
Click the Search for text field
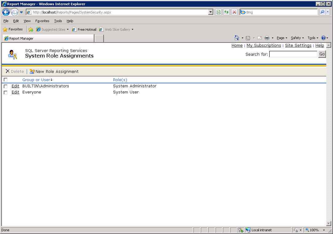click(x=293, y=54)
